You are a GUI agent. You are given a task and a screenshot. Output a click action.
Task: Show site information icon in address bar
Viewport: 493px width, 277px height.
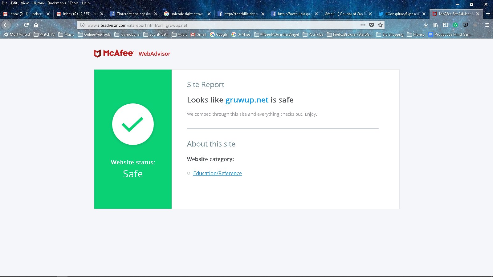[x=82, y=25]
